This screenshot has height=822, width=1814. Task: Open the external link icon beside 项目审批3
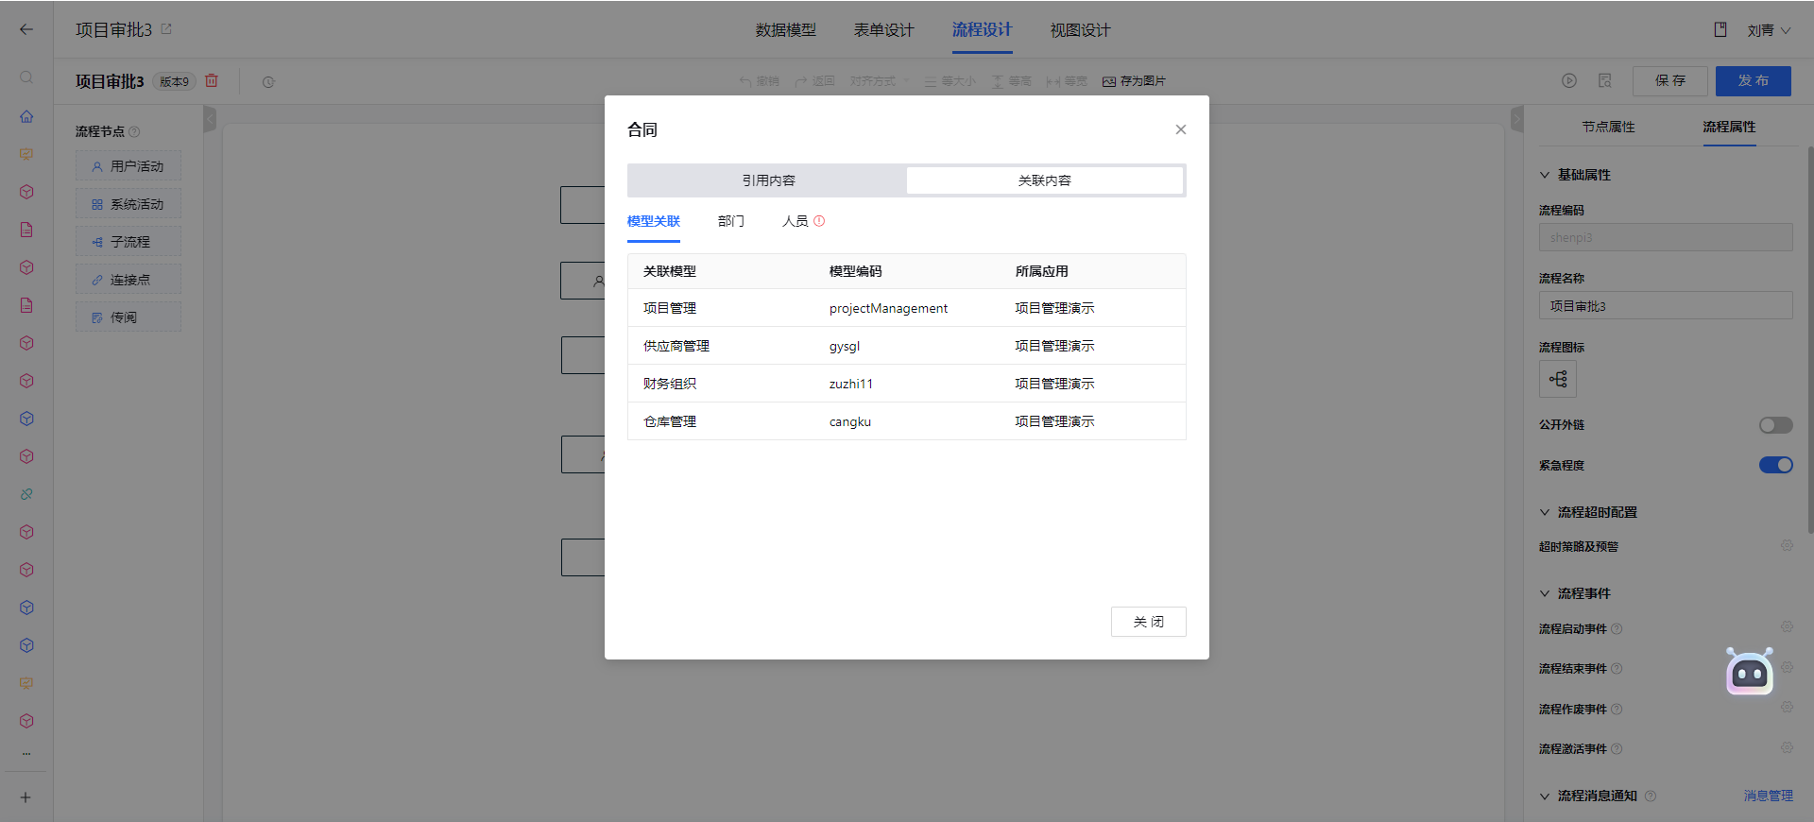point(166,29)
